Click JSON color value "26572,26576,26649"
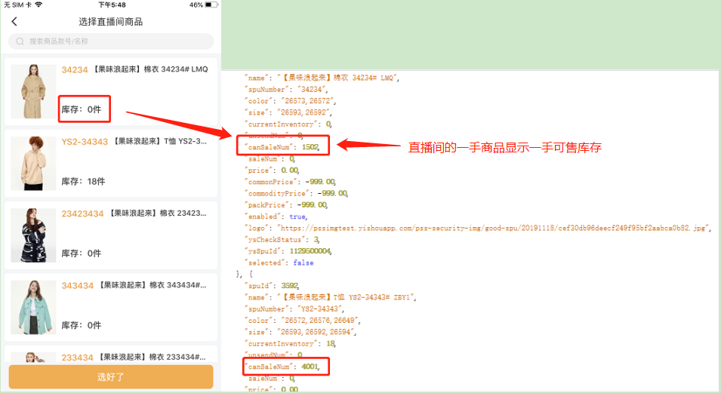721x393 pixels. 321,321
